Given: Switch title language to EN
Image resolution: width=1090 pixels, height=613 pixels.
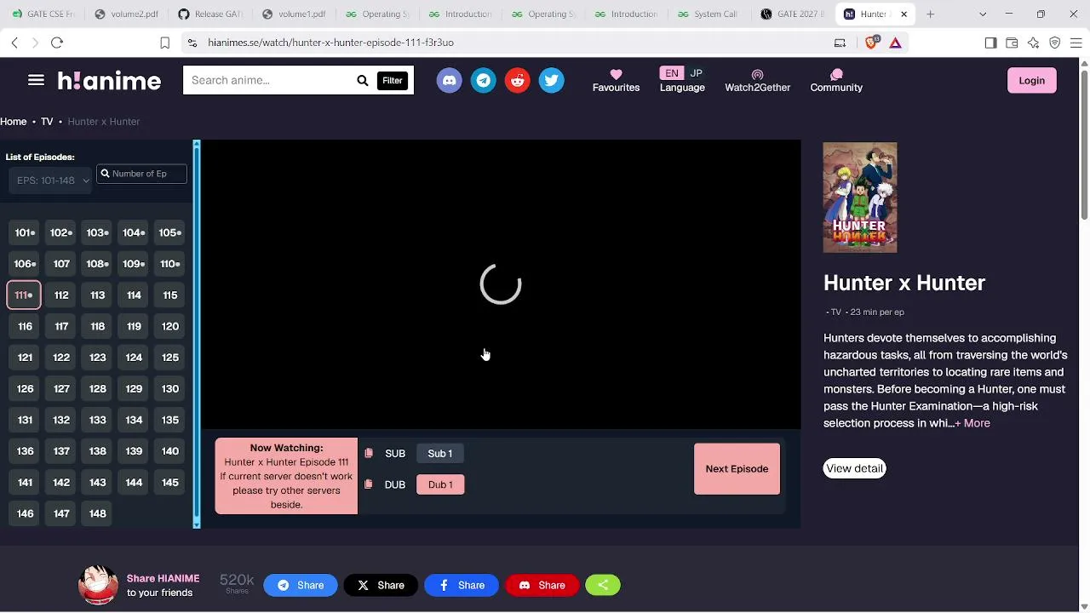Looking at the screenshot, I should pos(672,73).
